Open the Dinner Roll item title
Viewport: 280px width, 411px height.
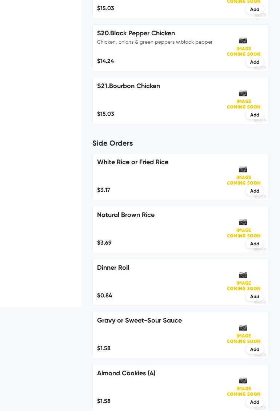coord(113,268)
